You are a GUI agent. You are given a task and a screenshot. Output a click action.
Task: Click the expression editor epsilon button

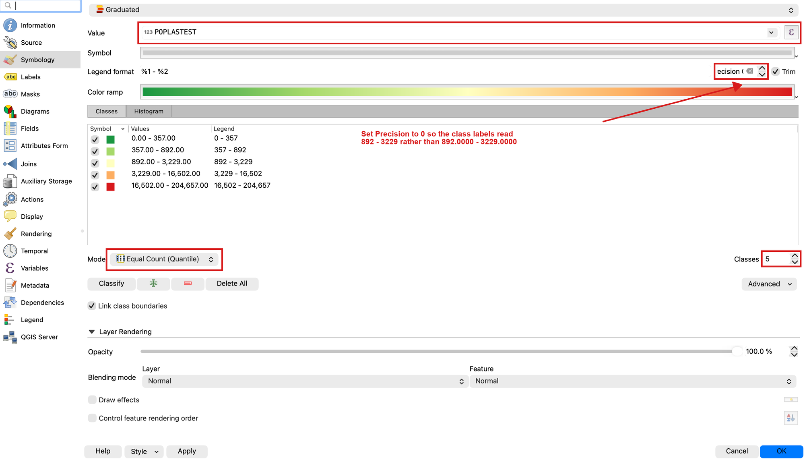pyautogui.click(x=791, y=32)
